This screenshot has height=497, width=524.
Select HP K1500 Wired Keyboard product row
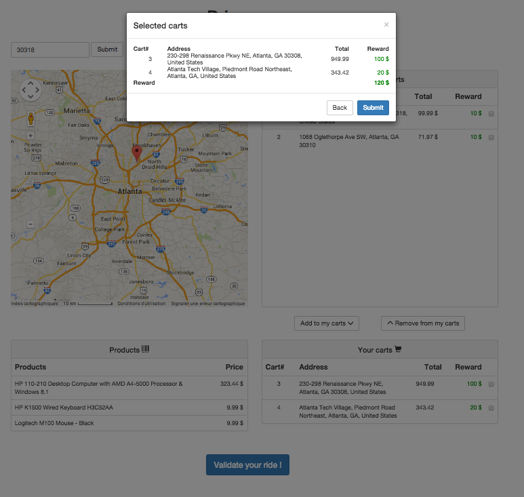click(129, 407)
